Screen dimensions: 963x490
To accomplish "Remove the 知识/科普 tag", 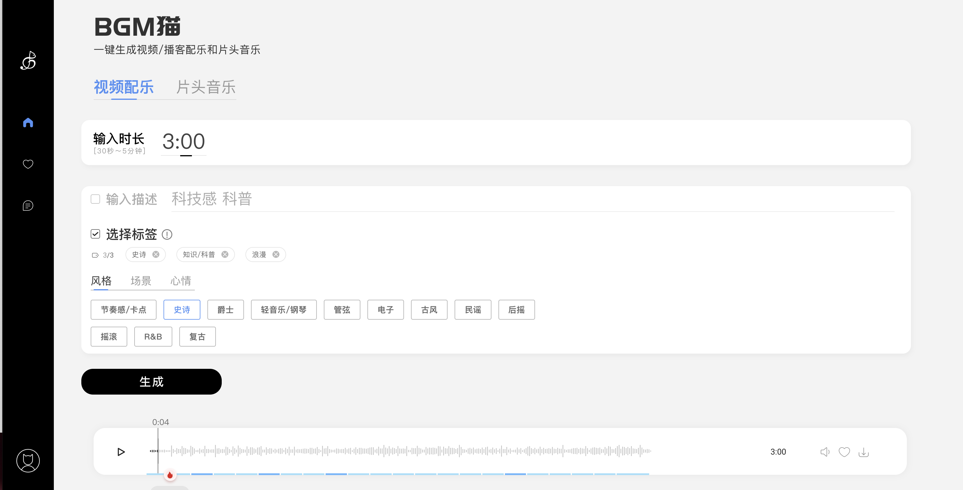I will pos(225,254).
